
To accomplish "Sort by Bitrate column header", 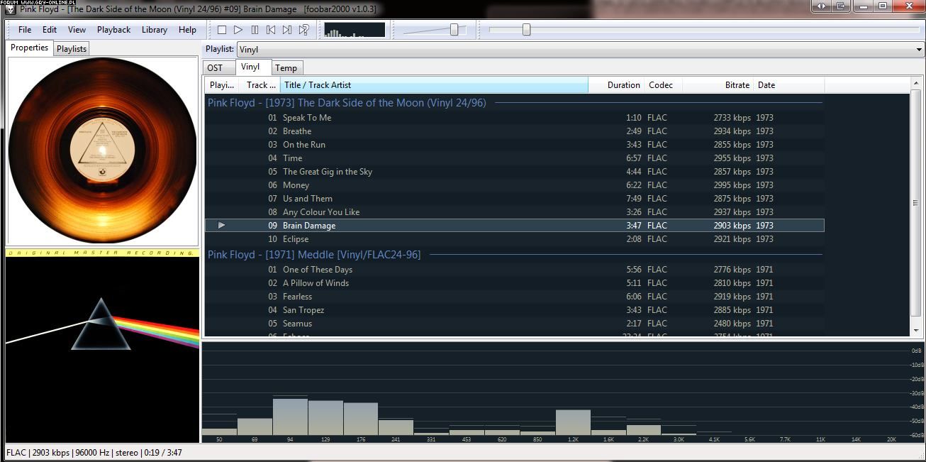I will click(718, 85).
